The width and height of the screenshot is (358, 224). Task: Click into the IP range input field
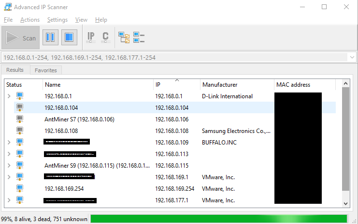(175, 57)
